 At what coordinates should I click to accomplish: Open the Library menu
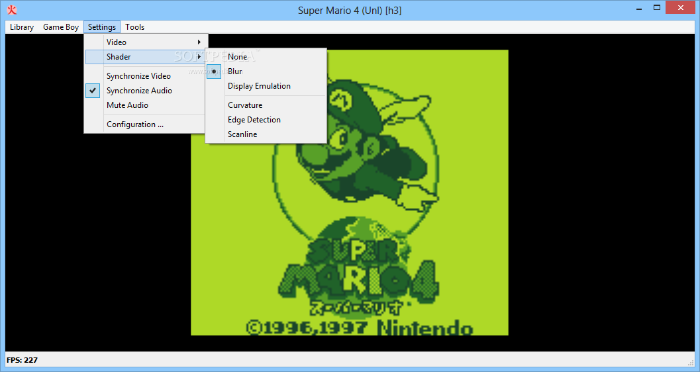21,26
